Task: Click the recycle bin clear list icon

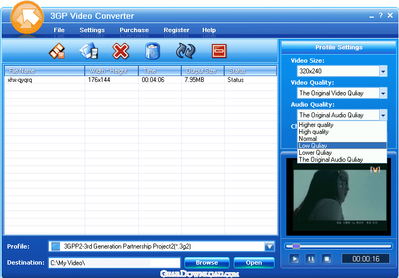Action: tap(152, 51)
